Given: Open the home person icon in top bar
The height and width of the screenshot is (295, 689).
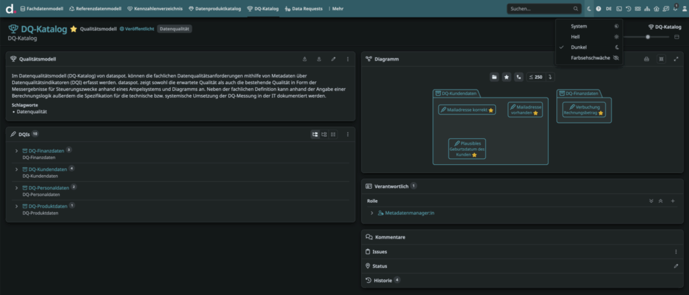Looking at the screenshot, I should 657,8.
